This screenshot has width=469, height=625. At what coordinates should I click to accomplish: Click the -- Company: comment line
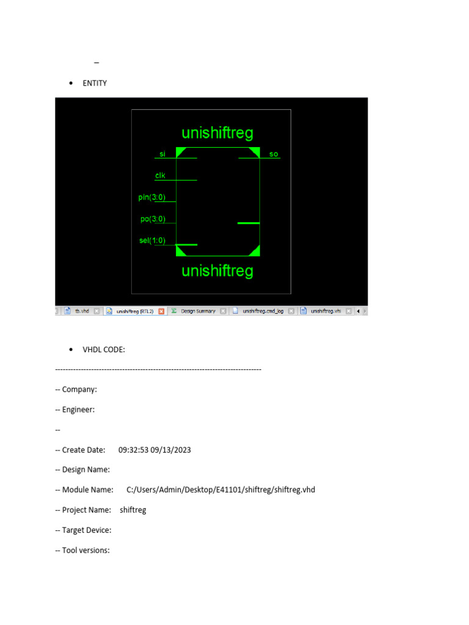(76, 389)
